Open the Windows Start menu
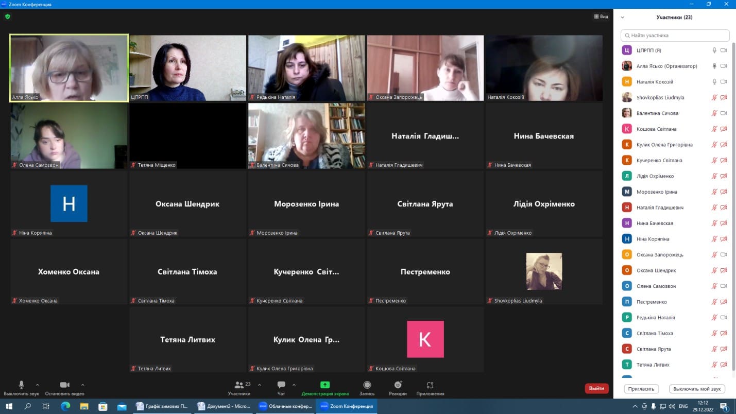Viewport: 736px width, 414px height. (x=9, y=406)
